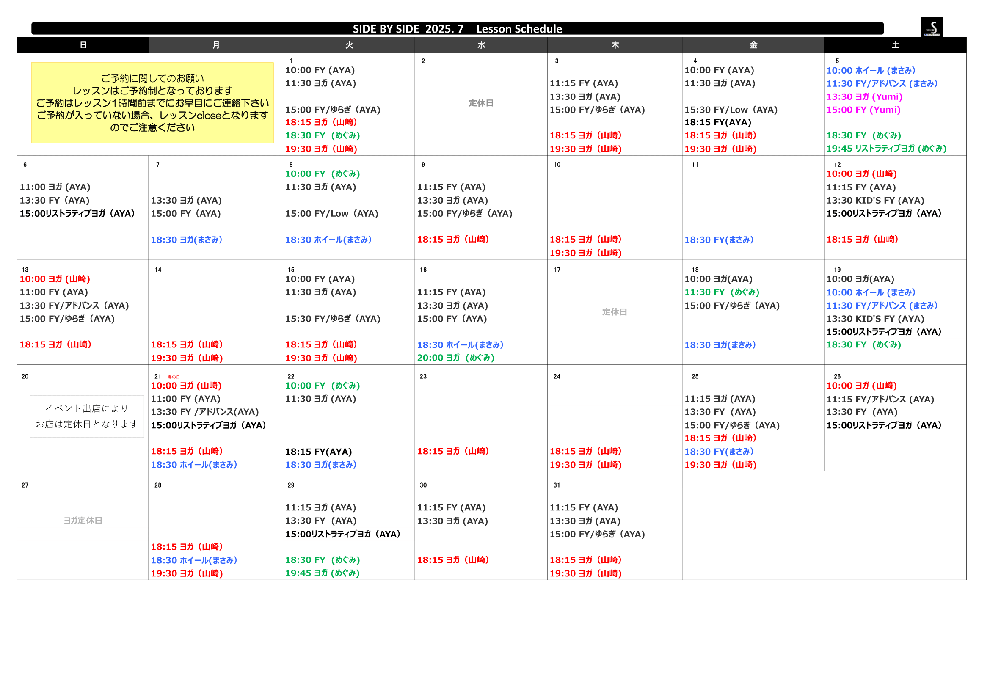The width and height of the screenshot is (990, 700).
Task: Click '13:30 ヨガ (Yumi)' on July 5
Action: coord(864,96)
